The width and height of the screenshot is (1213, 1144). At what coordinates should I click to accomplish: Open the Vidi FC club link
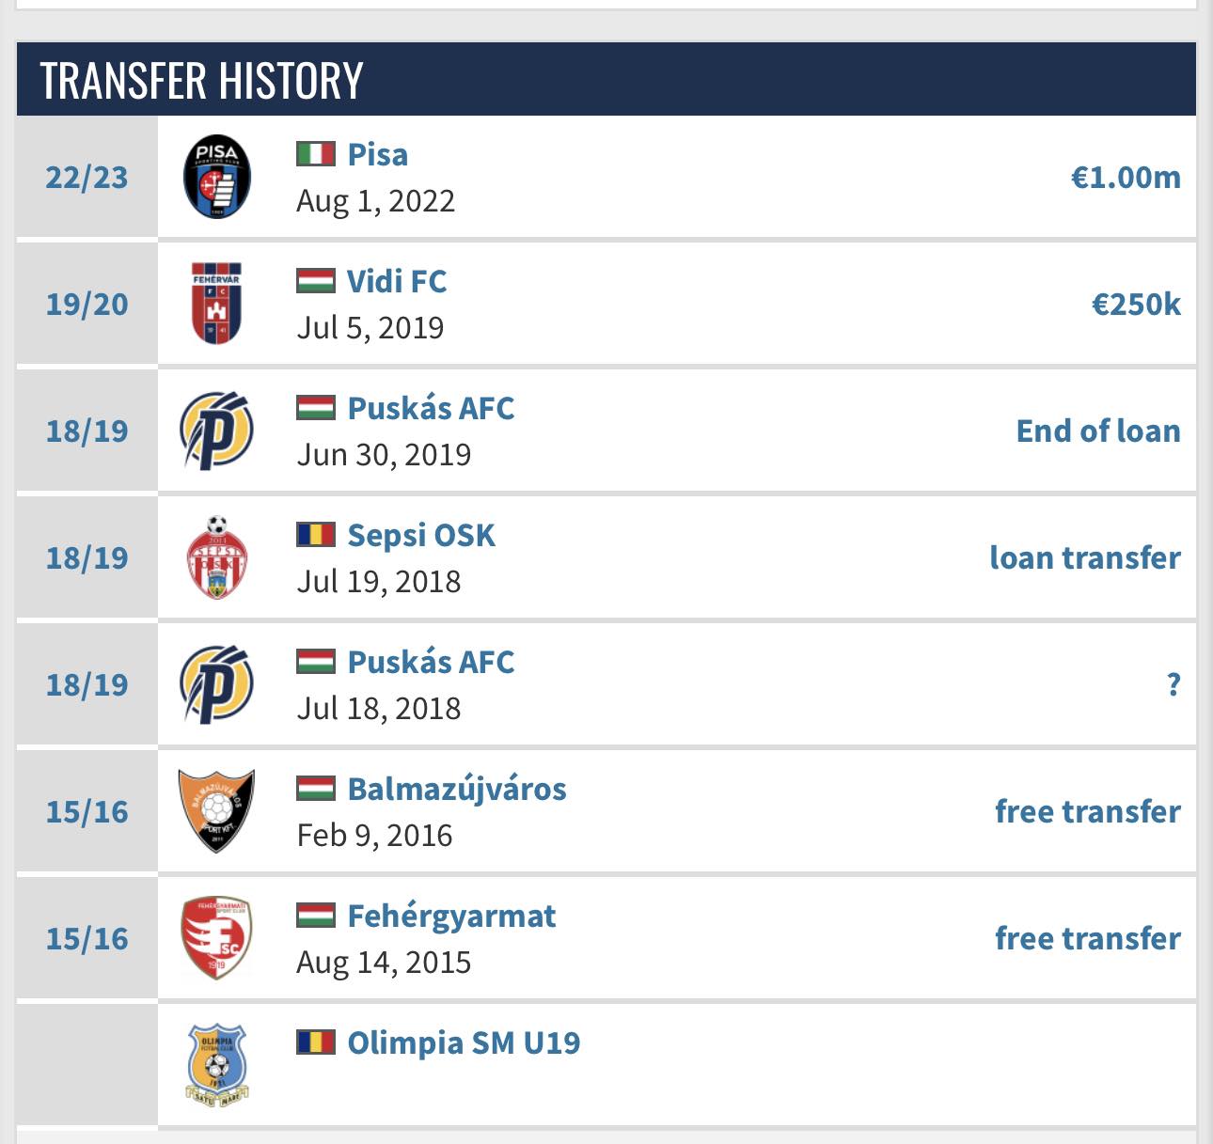point(396,281)
